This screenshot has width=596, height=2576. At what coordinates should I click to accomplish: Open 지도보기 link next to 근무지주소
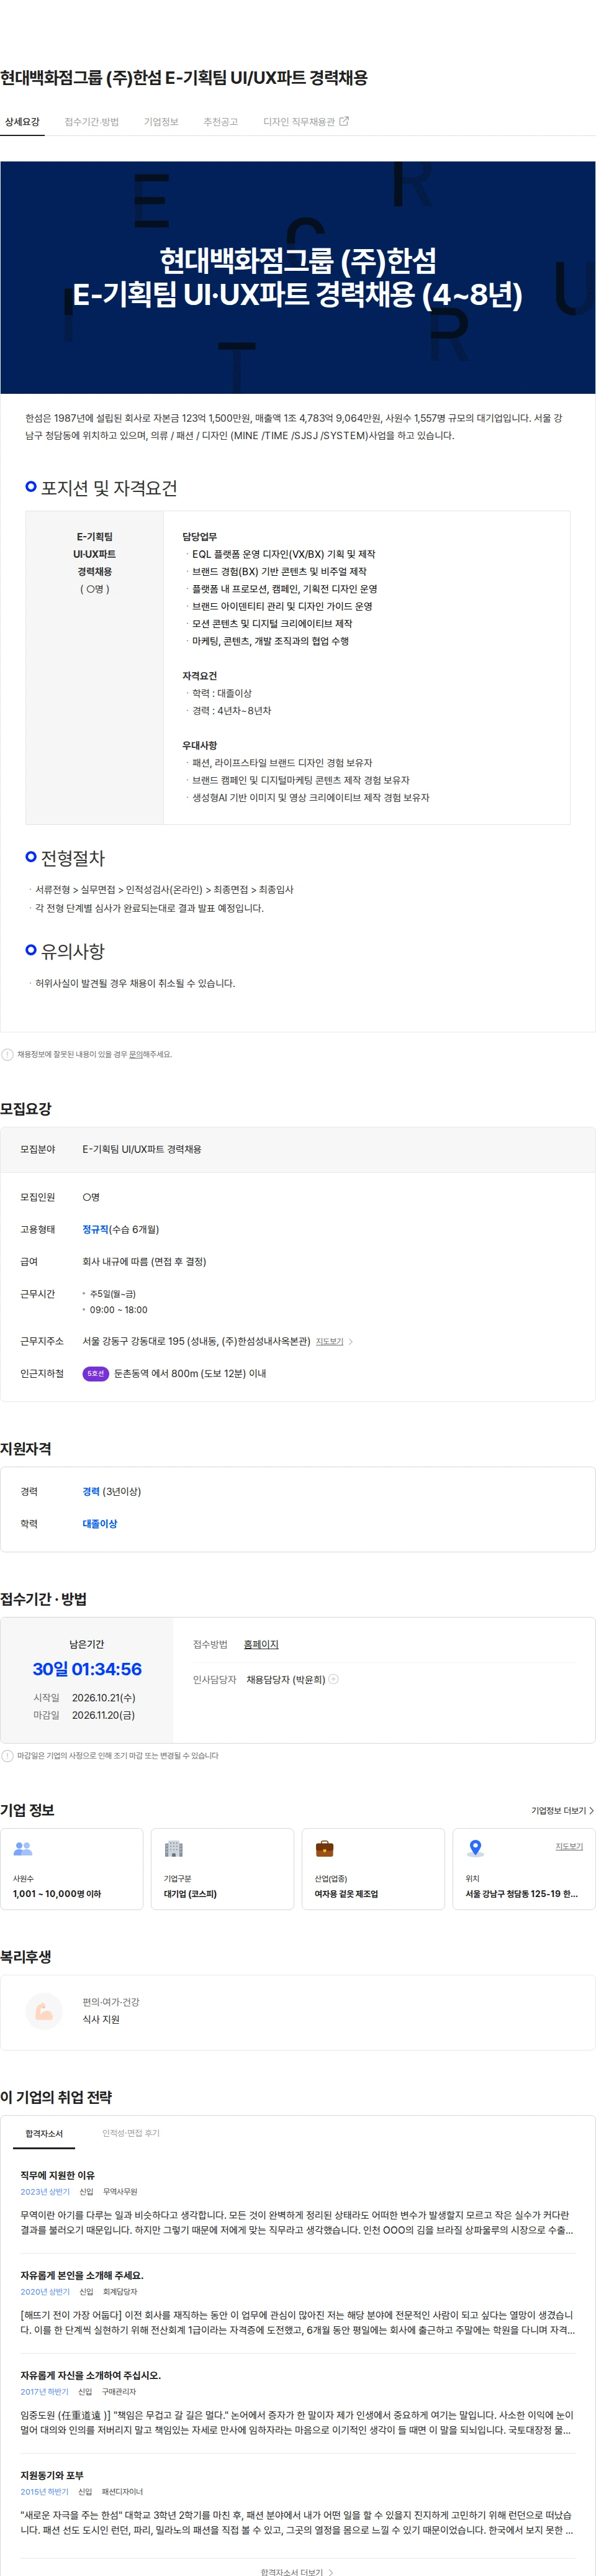click(x=329, y=1341)
